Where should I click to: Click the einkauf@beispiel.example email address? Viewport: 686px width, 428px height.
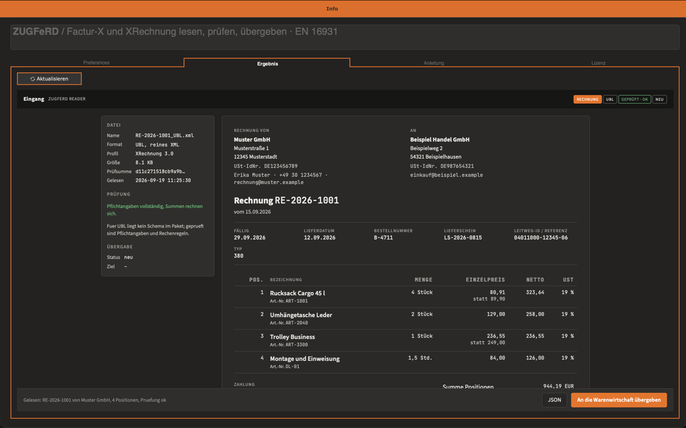[446, 175]
